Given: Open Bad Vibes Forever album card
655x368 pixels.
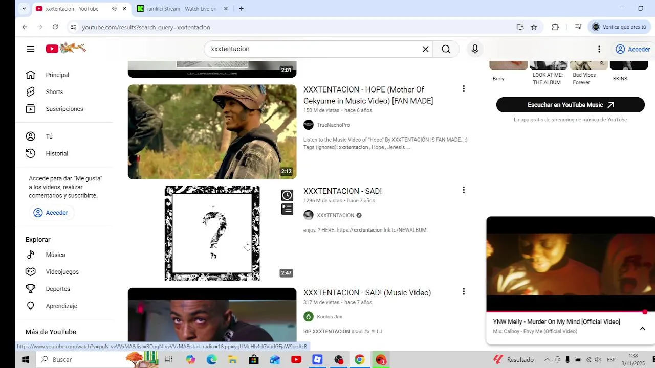Looking at the screenshot, I should [x=588, y=74].
